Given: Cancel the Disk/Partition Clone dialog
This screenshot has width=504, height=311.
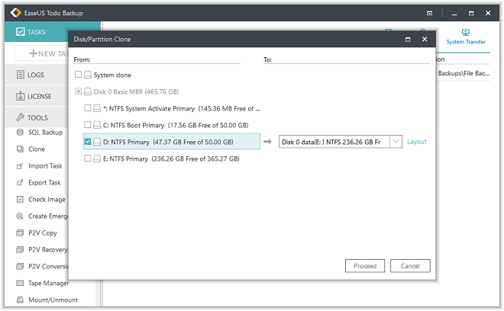Looking at the screenshot, I should tap(410, 266).
